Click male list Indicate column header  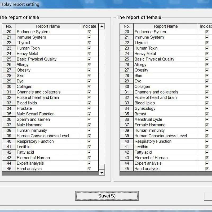tap(89, 26)
